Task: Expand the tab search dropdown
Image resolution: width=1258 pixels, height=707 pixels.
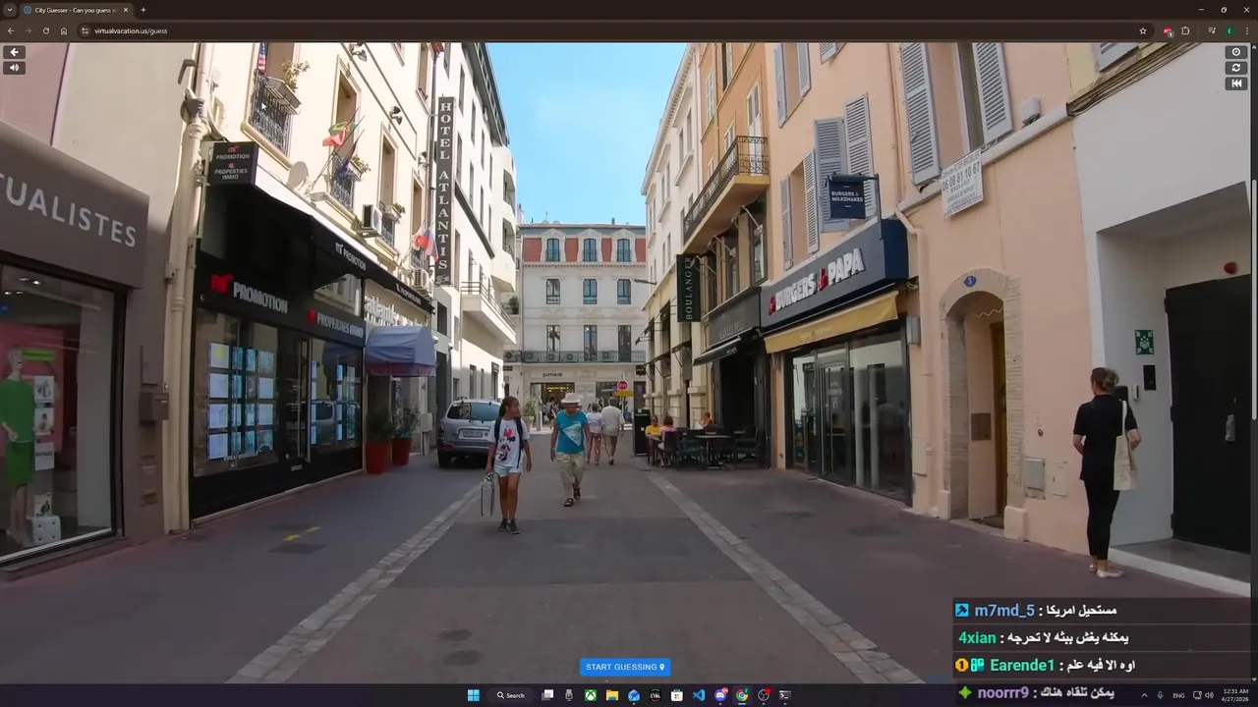Action: [10, 10]
